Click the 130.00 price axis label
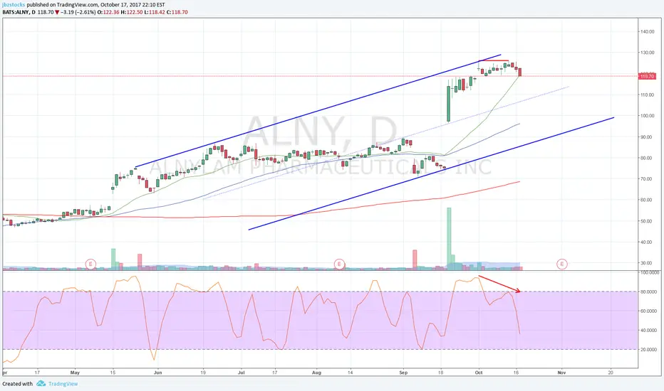The width and height of the screenshot is (664, 391). click(x=648, y=53)
